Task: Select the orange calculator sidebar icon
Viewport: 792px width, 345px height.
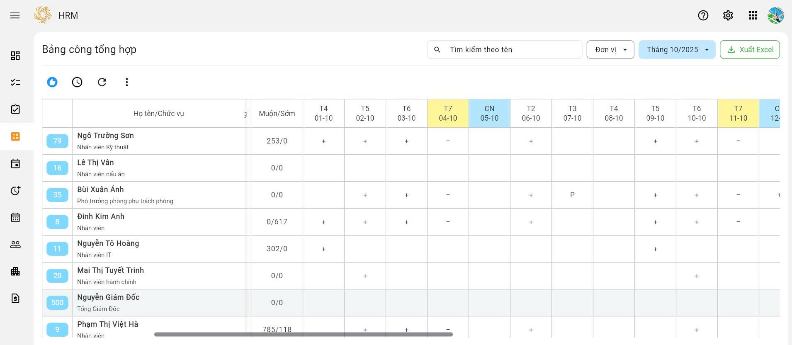Action: [x=15, y=136]
